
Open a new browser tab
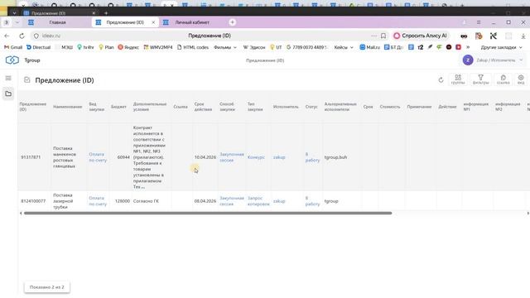[232, 22]
